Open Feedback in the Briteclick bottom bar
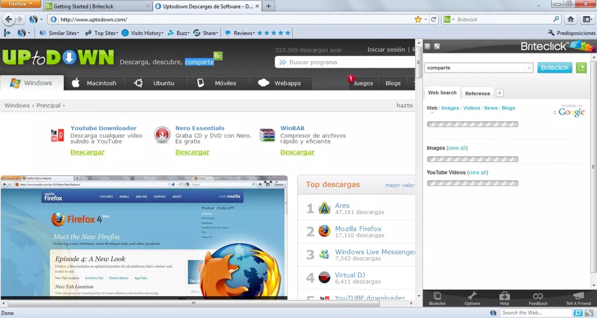This screenshot has height=318, width=597. (x=538, y=299)
